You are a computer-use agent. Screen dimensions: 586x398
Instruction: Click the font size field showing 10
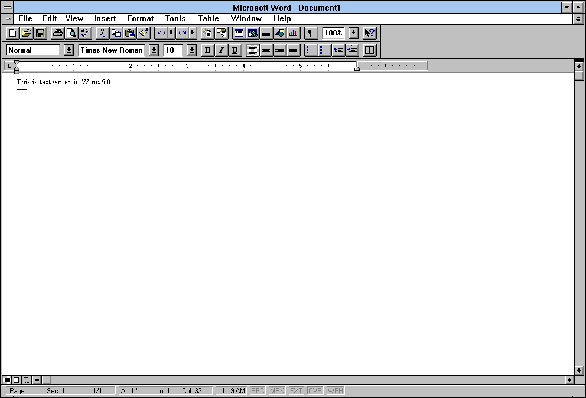pos(173,50)
